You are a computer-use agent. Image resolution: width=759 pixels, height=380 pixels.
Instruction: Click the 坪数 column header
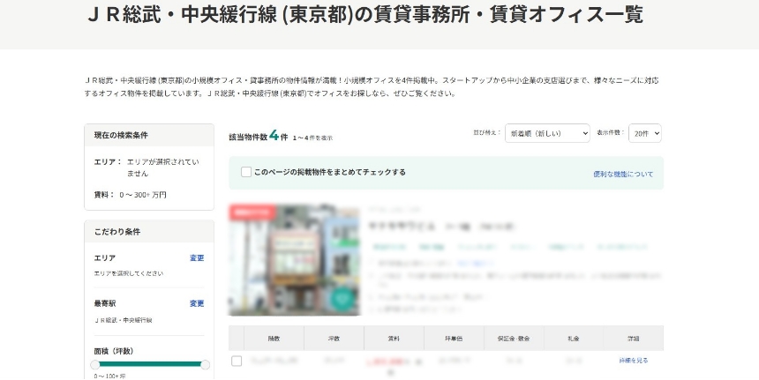[334, 338]
